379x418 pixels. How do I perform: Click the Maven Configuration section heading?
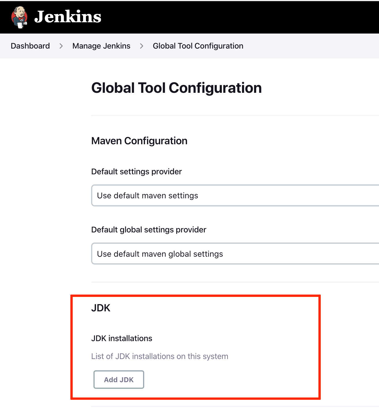[139, 141]
